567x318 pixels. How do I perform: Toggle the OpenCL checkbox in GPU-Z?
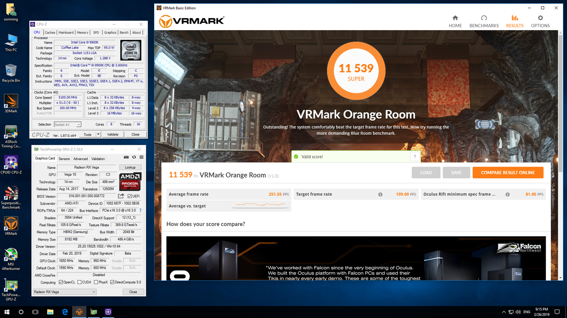pos(61,282)
